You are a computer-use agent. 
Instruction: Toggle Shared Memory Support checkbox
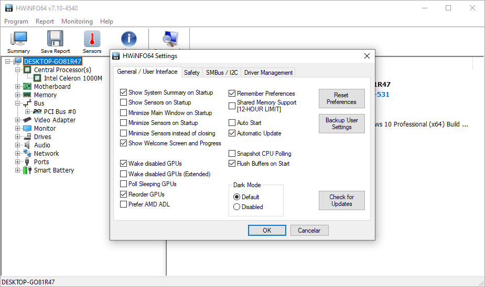(232, 106)
